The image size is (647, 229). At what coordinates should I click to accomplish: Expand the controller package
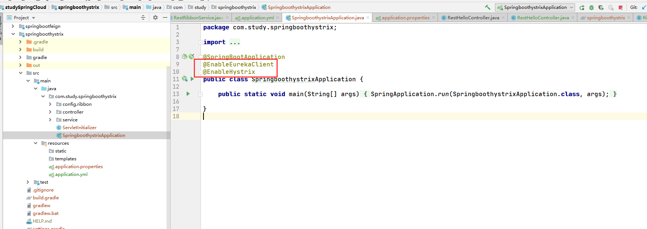point(50,112)
